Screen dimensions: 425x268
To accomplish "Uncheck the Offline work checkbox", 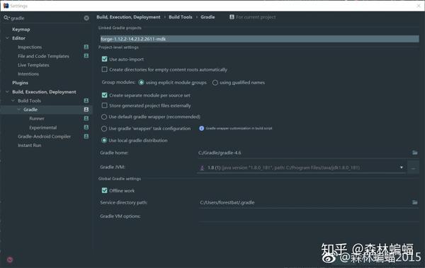I will pyautogui.click(x=104, y=190).
